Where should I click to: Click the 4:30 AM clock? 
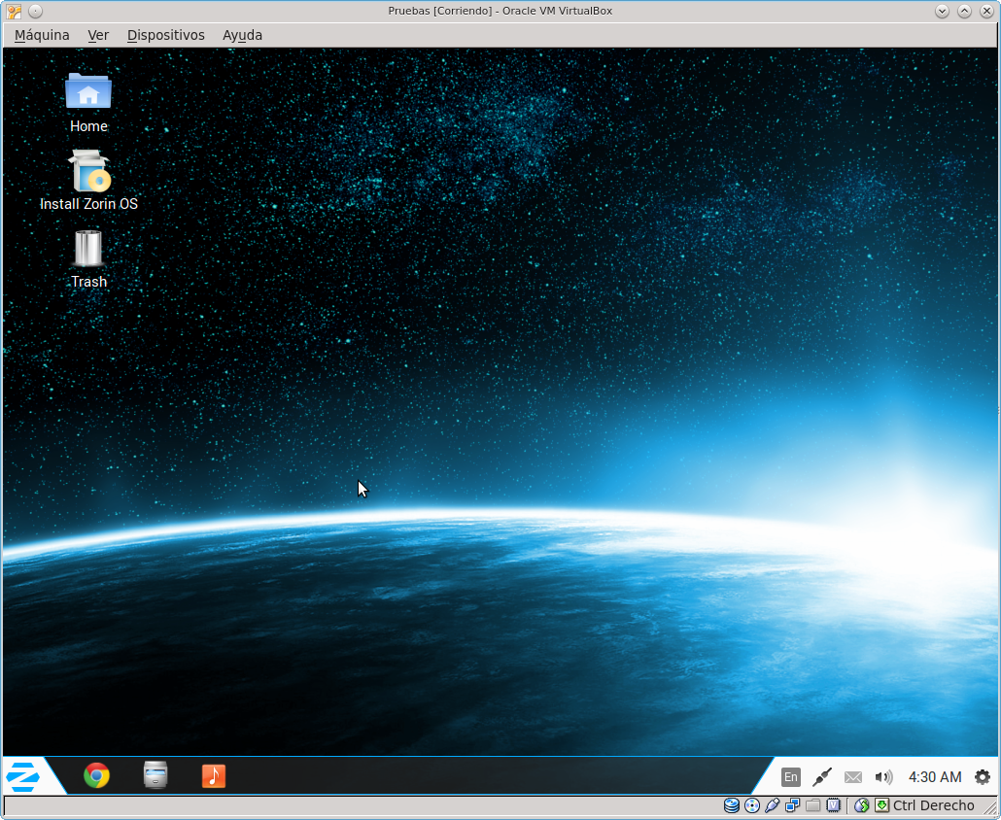coord(935,776)
